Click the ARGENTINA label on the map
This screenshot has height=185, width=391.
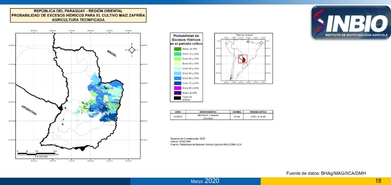[x=29, y=110]
